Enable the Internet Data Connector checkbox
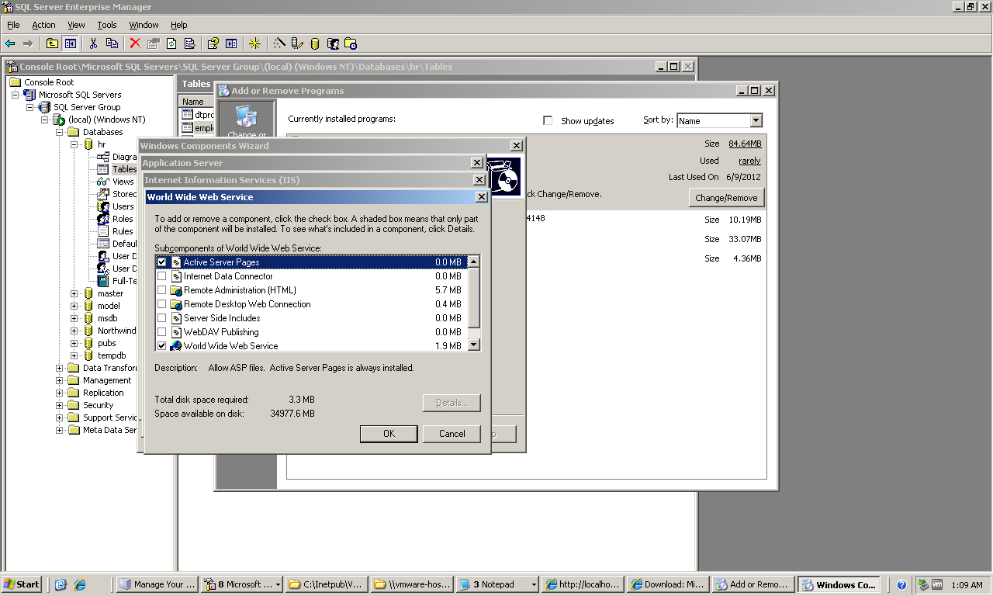Viewport: 993px width, 596px height. pyautogui.click(x=162, y=276)
